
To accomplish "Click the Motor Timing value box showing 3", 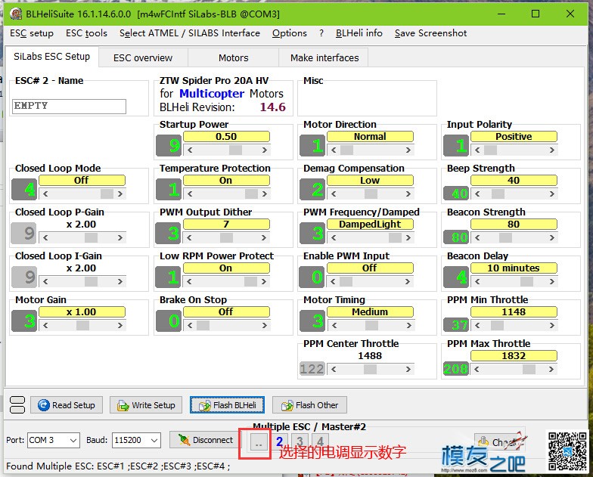I will (x=312, y=321).
